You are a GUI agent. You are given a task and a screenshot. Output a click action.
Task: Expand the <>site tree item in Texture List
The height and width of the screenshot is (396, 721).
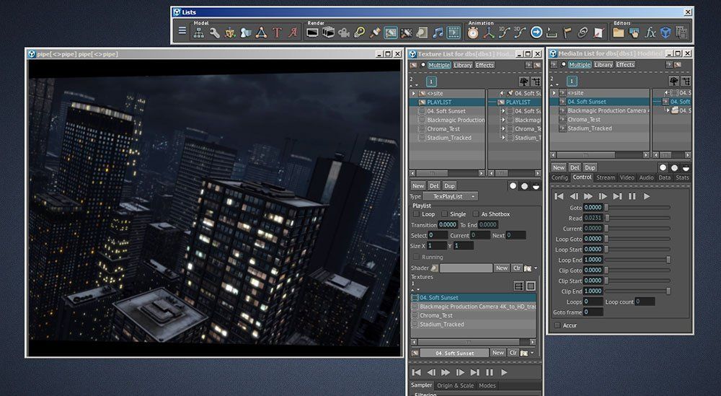(413, 93)
